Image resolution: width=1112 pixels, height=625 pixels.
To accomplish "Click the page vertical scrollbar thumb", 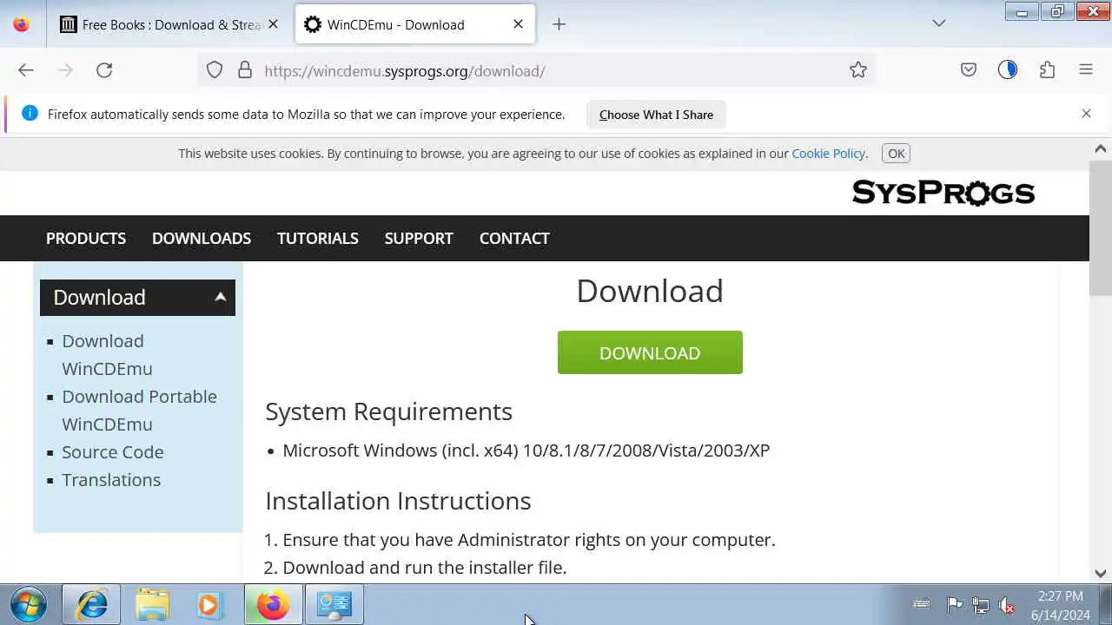I will [x=1101, y=230].
